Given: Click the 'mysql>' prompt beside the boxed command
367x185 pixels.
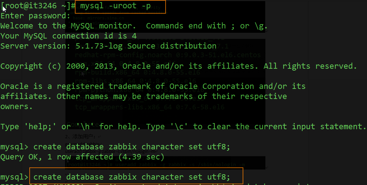Looking at the screenshot, I should (14, 177).
